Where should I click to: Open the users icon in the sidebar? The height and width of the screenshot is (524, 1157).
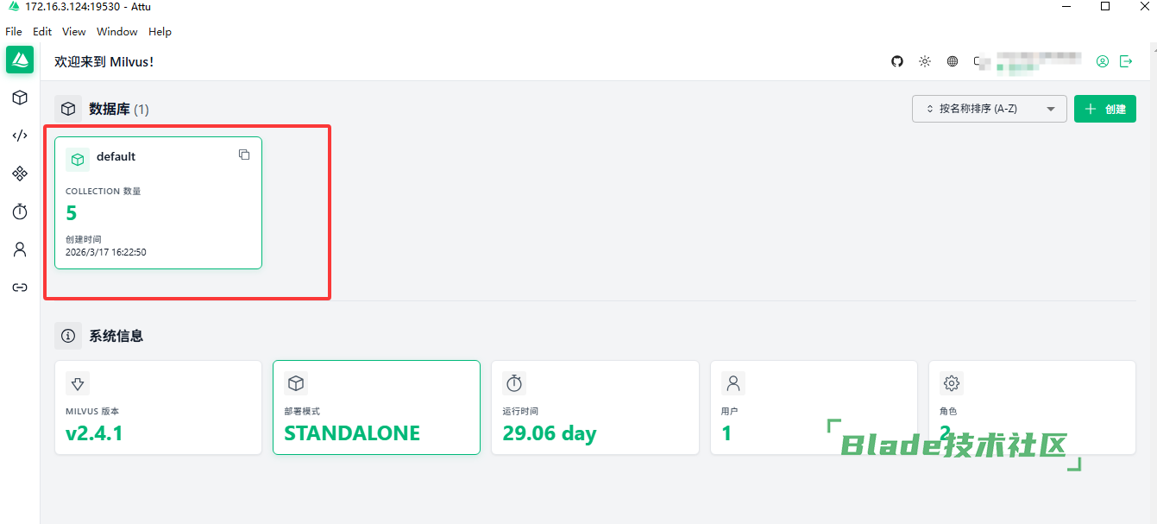coord(20,249)
